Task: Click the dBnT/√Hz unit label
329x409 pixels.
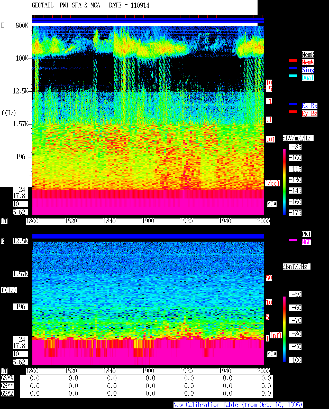Action: click(296, 267)
